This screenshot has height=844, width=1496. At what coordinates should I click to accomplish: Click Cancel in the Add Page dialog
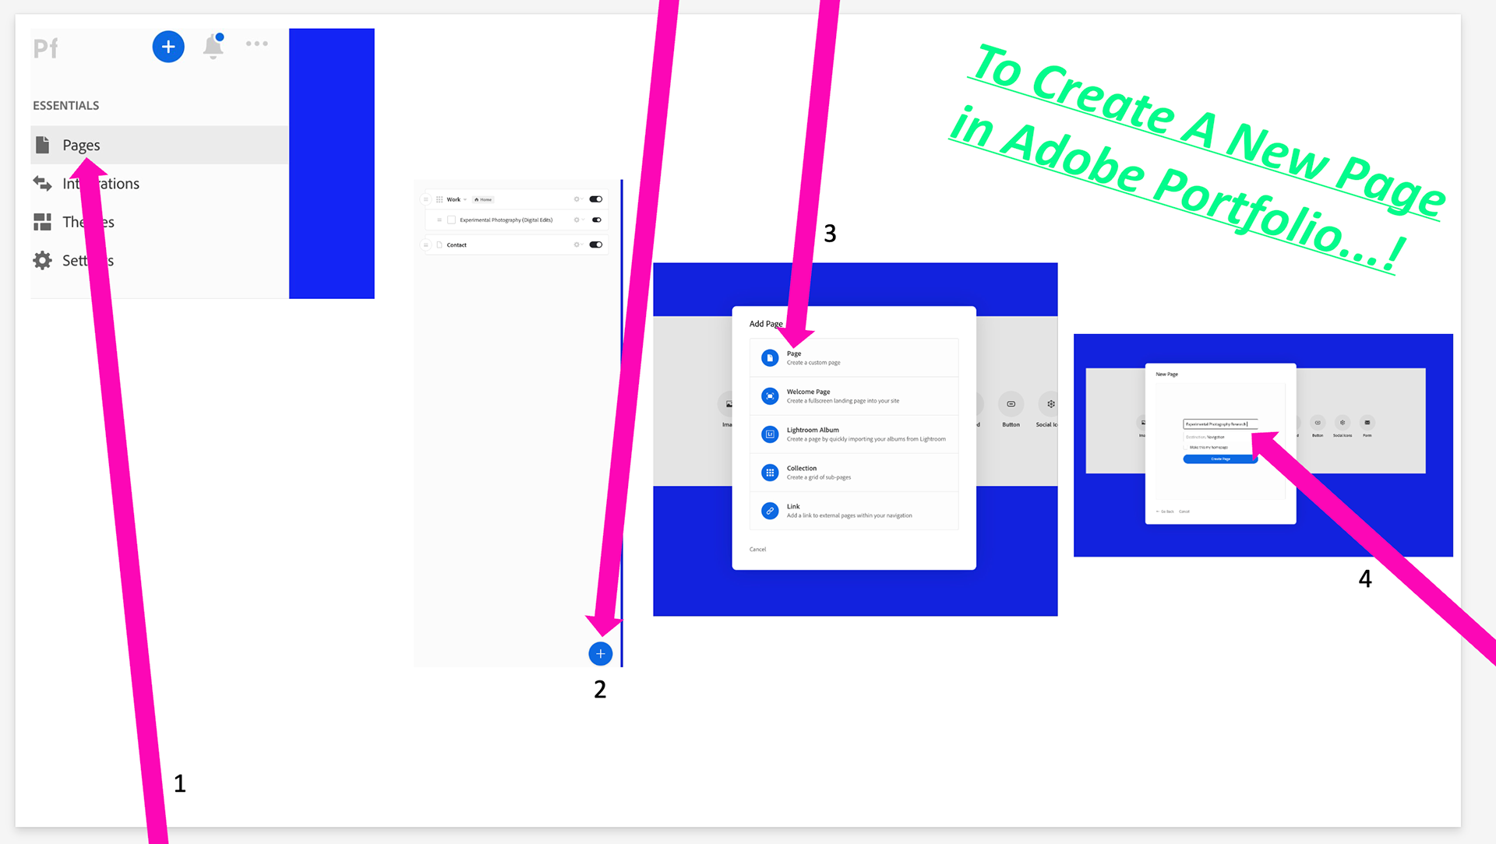pyautogui.click(x=757, y=550)
